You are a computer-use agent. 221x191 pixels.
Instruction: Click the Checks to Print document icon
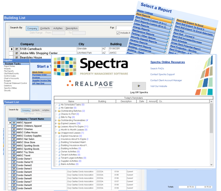pyautogui.click(x=59, y=114)
